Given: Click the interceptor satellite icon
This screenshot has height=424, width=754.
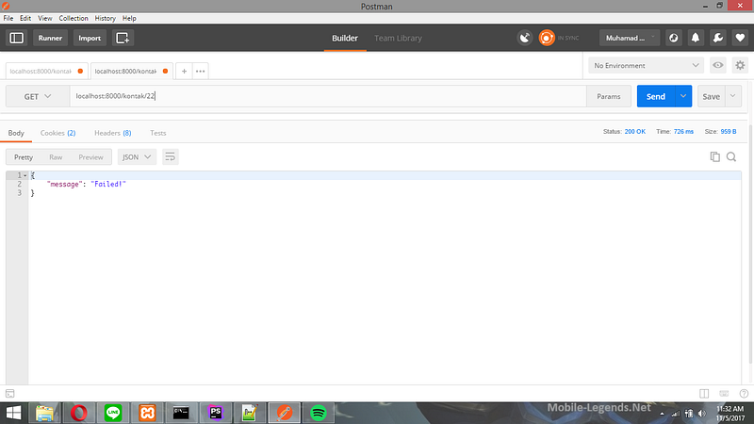Looking at the screenshot, I should [525, 38].
